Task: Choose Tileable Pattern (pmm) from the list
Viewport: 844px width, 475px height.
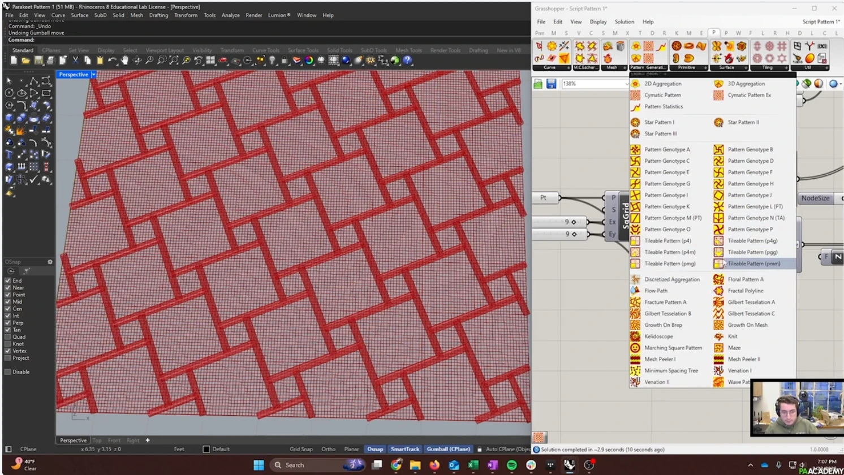Action: point(755,264)
